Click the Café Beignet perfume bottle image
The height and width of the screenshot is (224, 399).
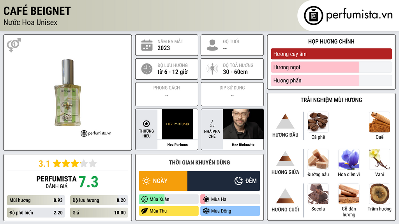click(67, 93)
